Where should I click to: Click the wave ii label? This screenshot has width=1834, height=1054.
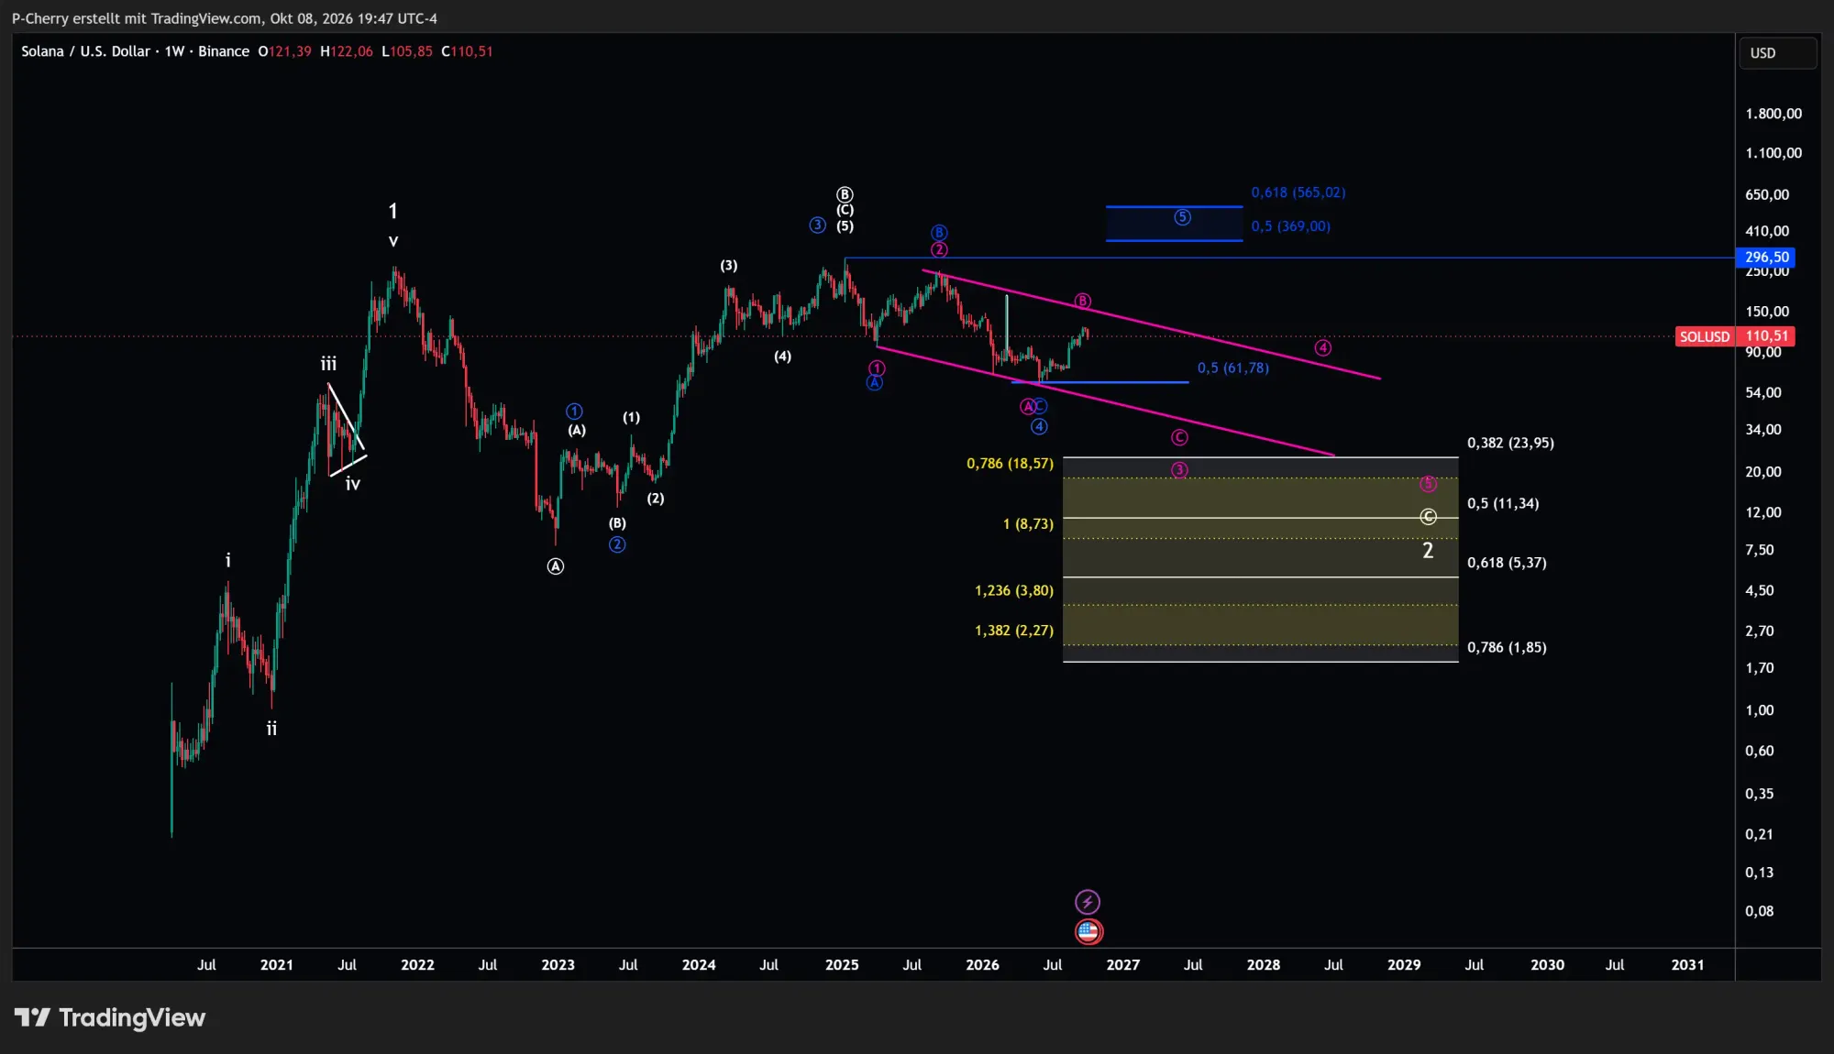coord(271,729)
